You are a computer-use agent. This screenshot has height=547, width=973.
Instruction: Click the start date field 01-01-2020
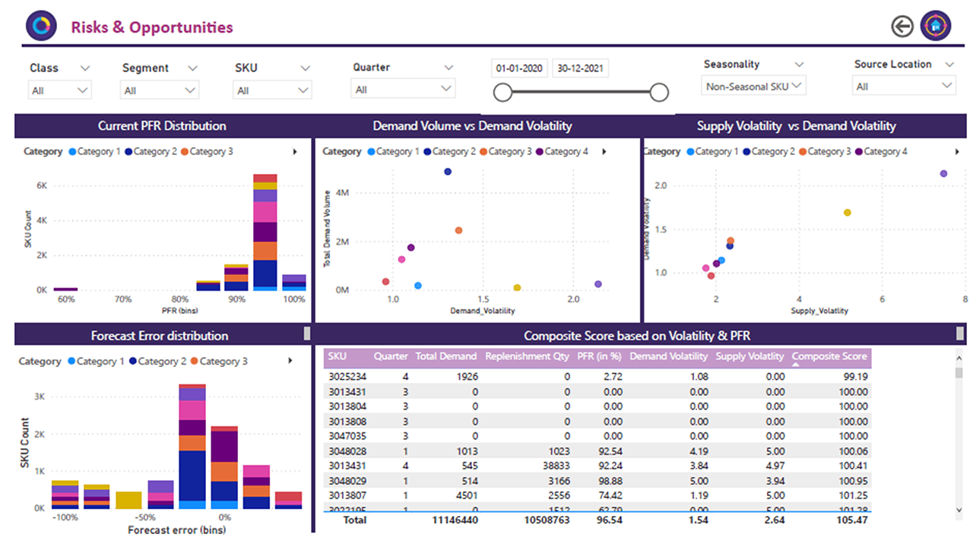pyautogui.click(x=519, y=68)
